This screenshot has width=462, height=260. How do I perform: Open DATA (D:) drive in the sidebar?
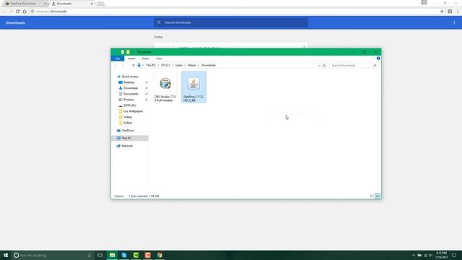click(x=129, y=105)
